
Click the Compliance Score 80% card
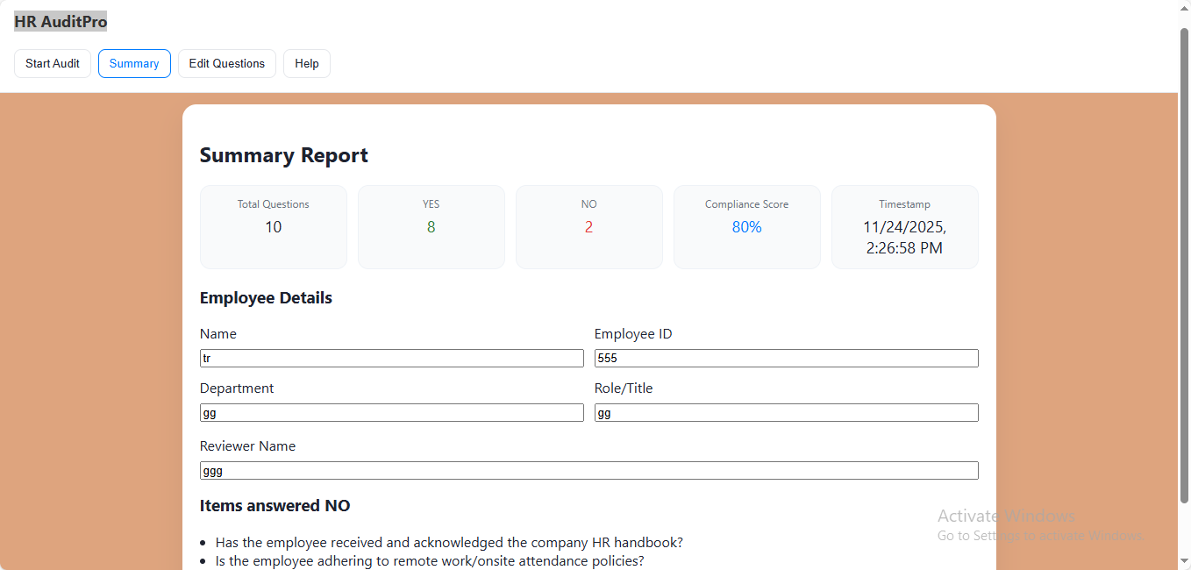747,227
